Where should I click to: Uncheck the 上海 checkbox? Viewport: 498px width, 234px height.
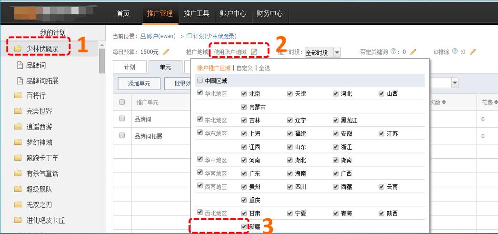[244, 134]
